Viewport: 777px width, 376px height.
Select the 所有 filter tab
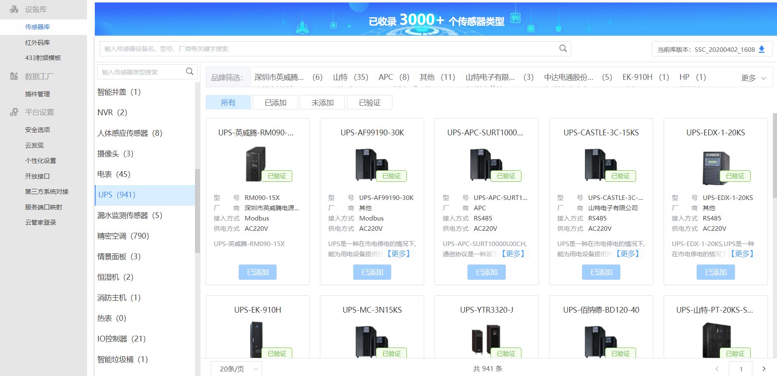point(228,102)
